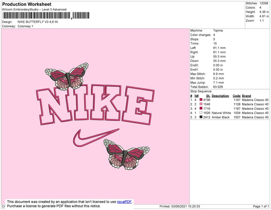Click the Natural White 1626 swatch

click(201, 113)
